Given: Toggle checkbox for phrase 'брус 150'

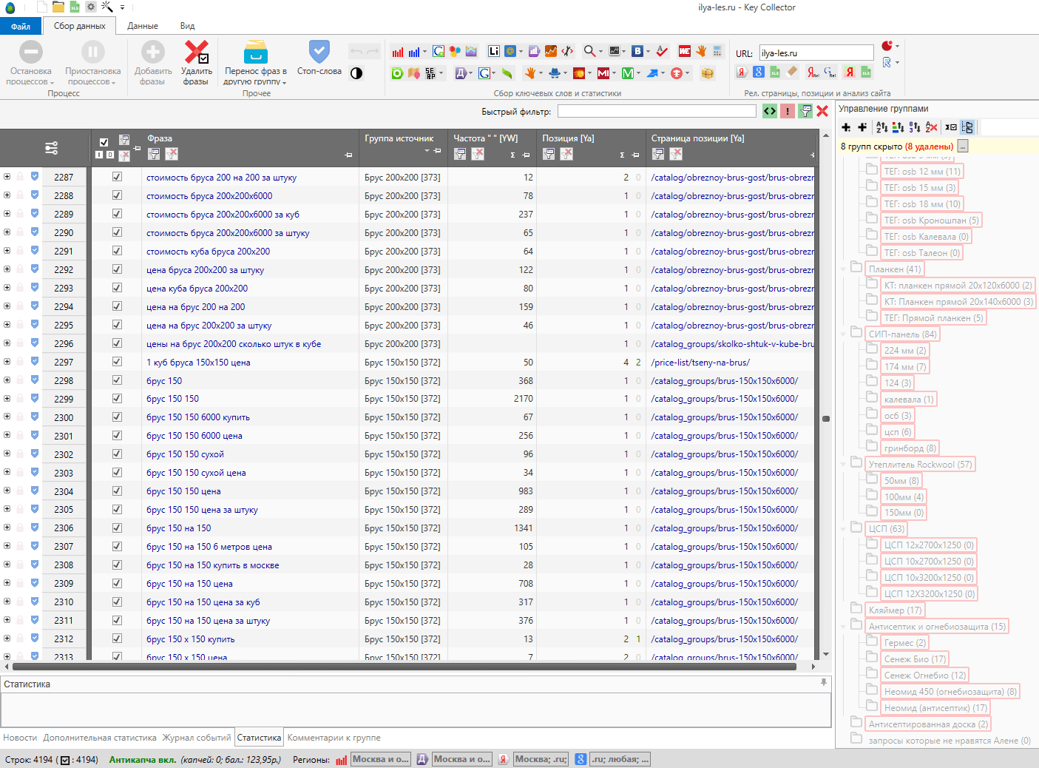Looking at the screenshot, I should coord(117,380).
